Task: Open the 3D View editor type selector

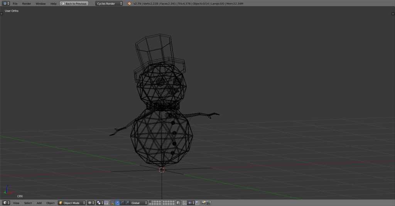Action: (x=6, y=203)
